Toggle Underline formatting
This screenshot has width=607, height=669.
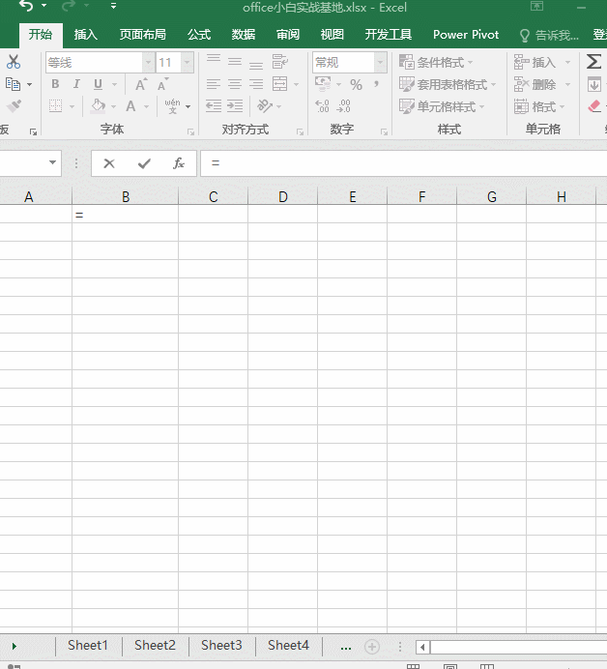pyautogui.click(x=98, y=85)
